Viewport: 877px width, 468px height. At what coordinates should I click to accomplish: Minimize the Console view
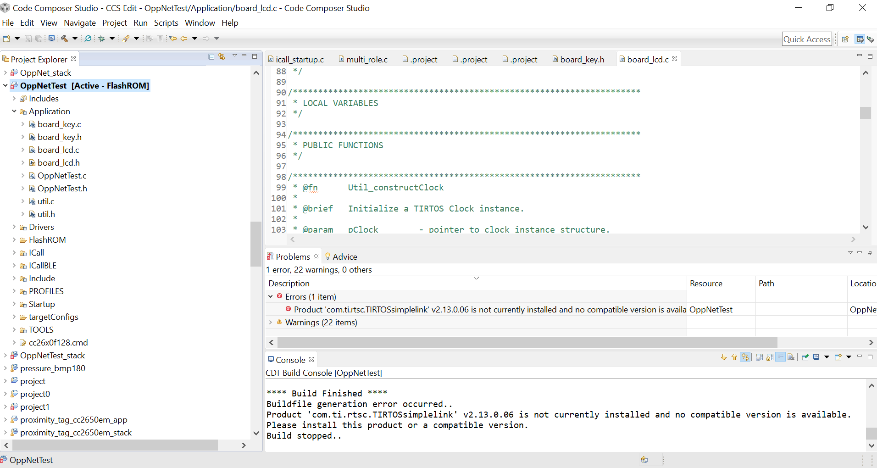pos(860,357)
